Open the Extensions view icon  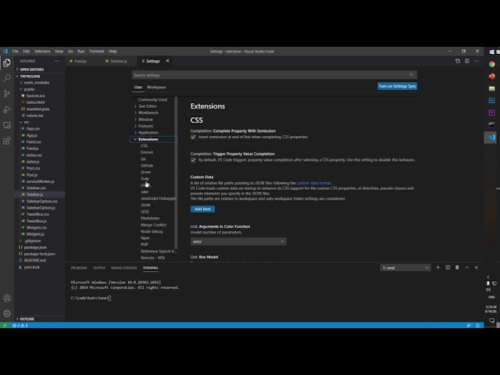pyautogui.click(x=7, y=141)
